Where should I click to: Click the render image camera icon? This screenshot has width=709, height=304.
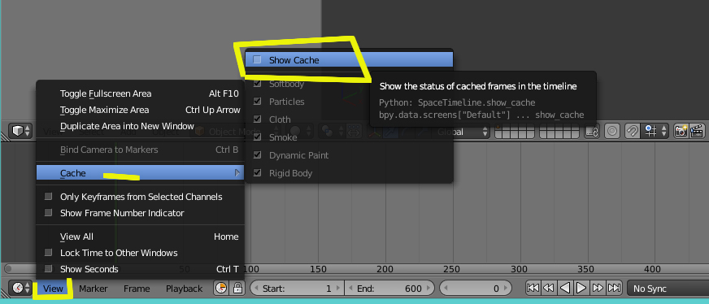coord(681,132)
